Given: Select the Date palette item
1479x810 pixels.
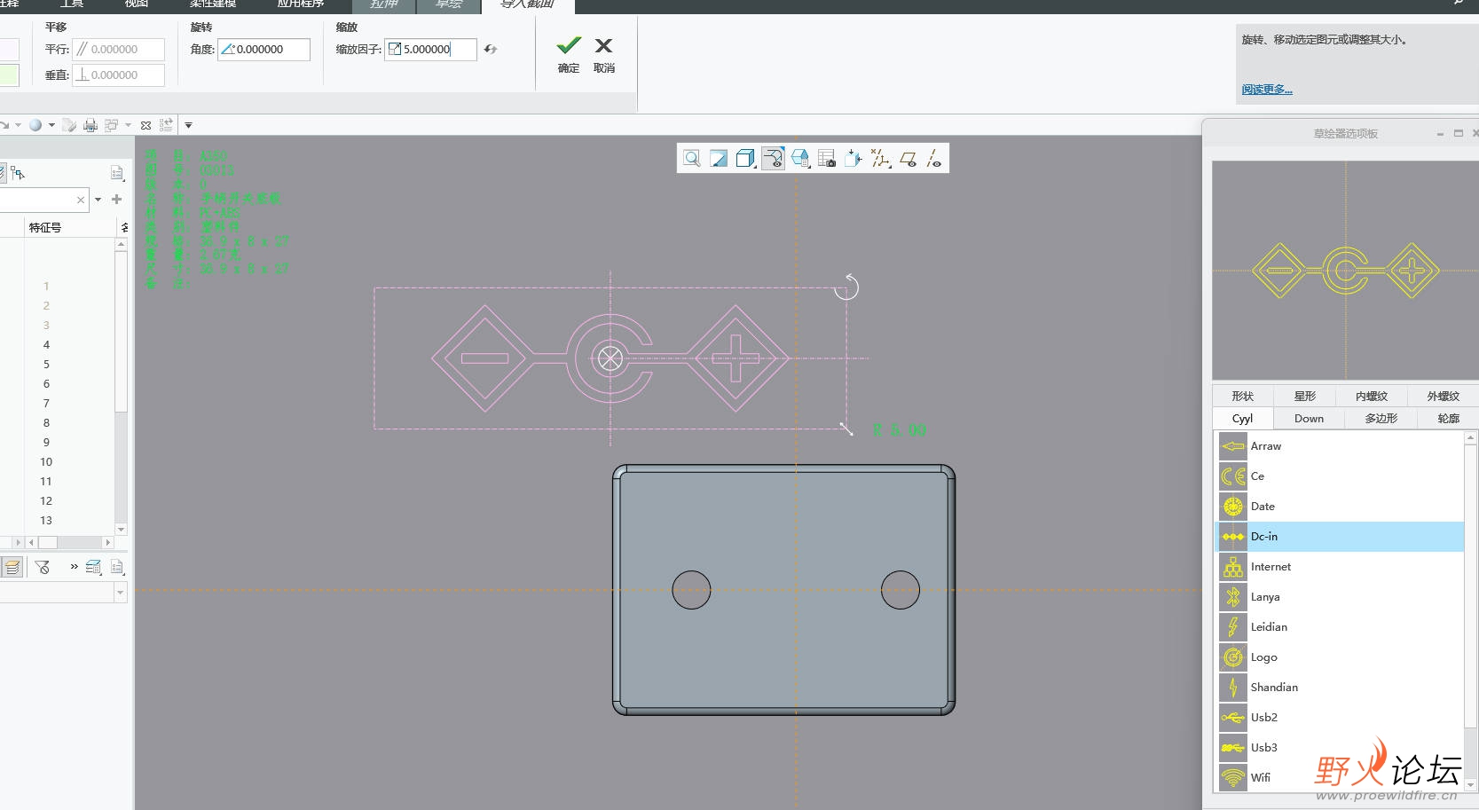Looking at the screenshot, I should (1339, 507).
